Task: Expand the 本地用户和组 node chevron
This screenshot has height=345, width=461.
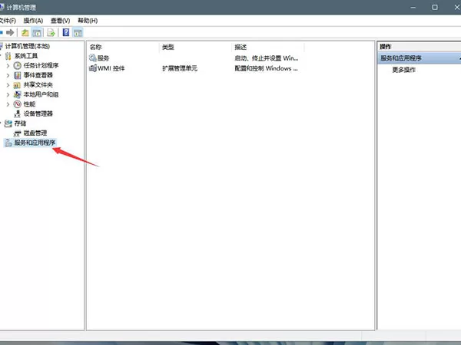Action: (8, 94)
